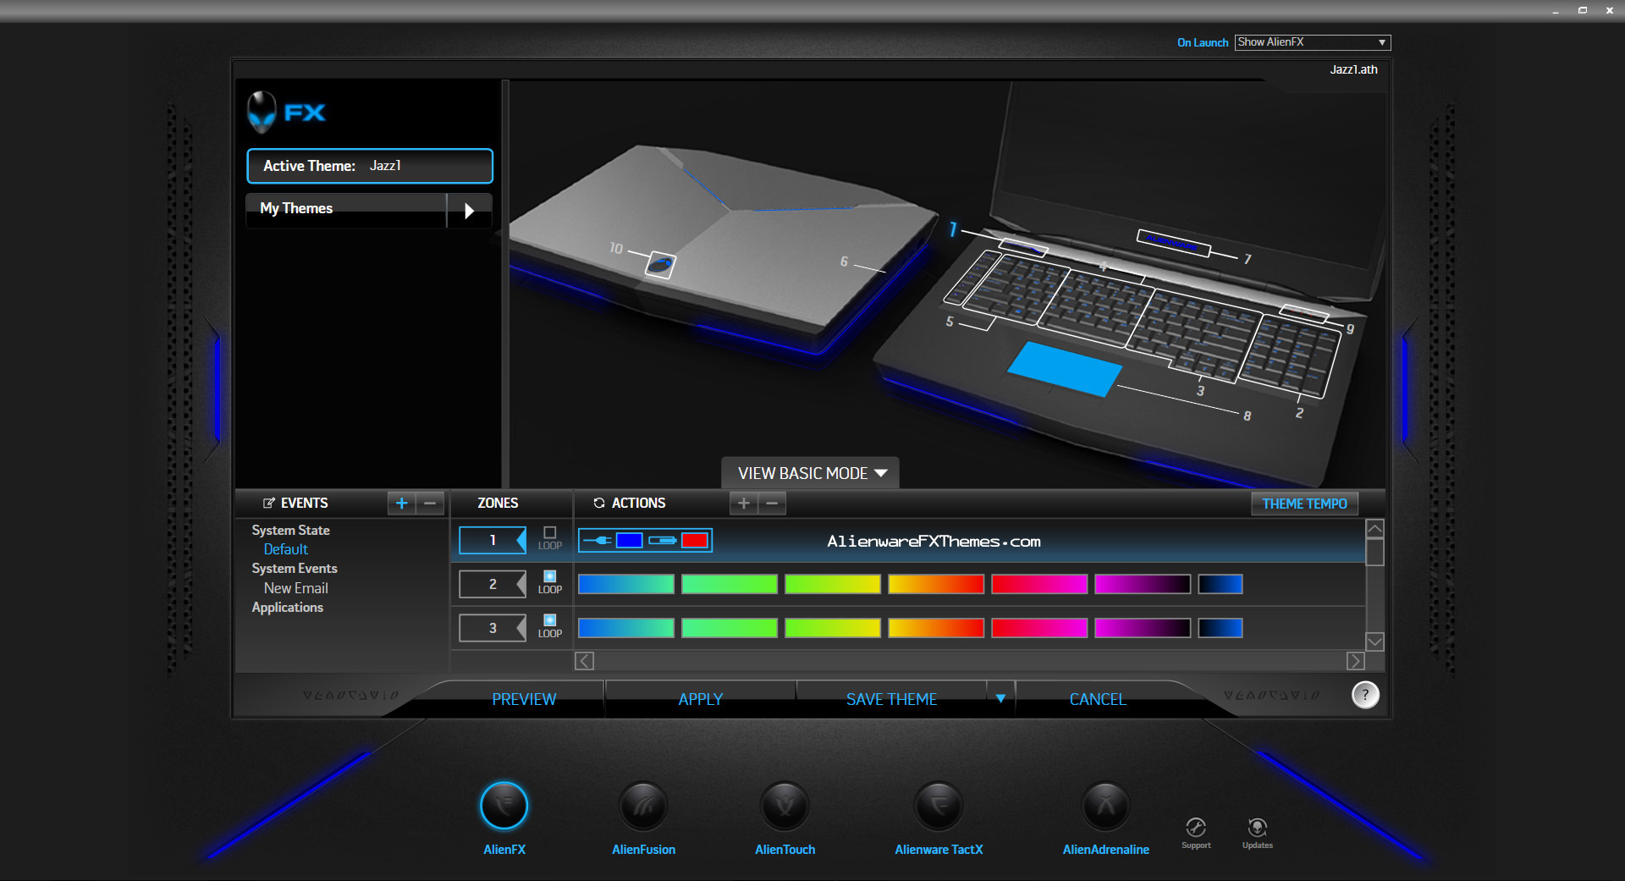Click the Actions refresh icon
This screenshot has height=881, width=1625.
point(599,503)
